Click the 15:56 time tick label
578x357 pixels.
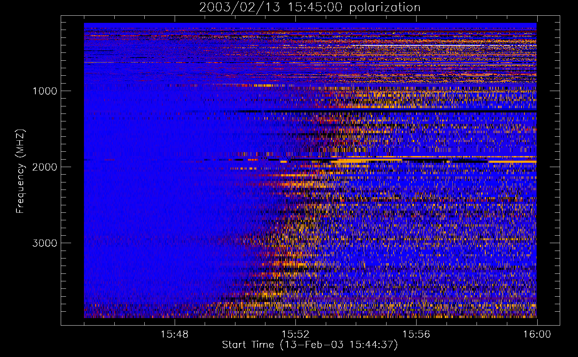(x=416, y=335)
